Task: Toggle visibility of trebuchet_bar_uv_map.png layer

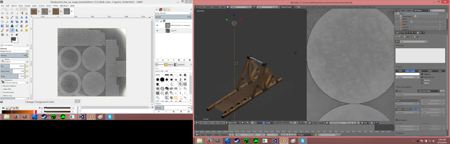Action: [157, 25]
